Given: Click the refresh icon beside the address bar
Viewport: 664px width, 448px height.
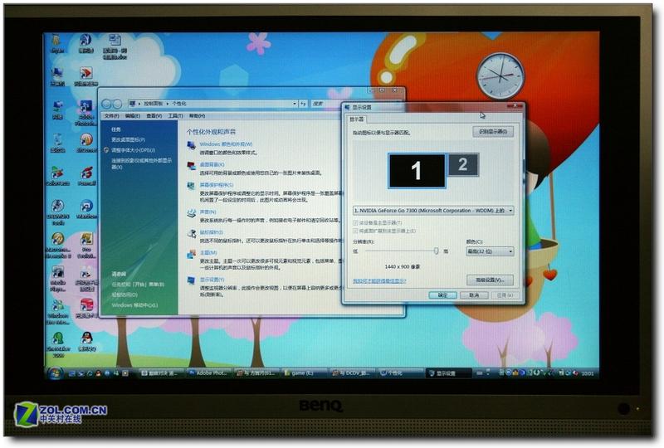Looking at the screenshot, I should (303, 104).
